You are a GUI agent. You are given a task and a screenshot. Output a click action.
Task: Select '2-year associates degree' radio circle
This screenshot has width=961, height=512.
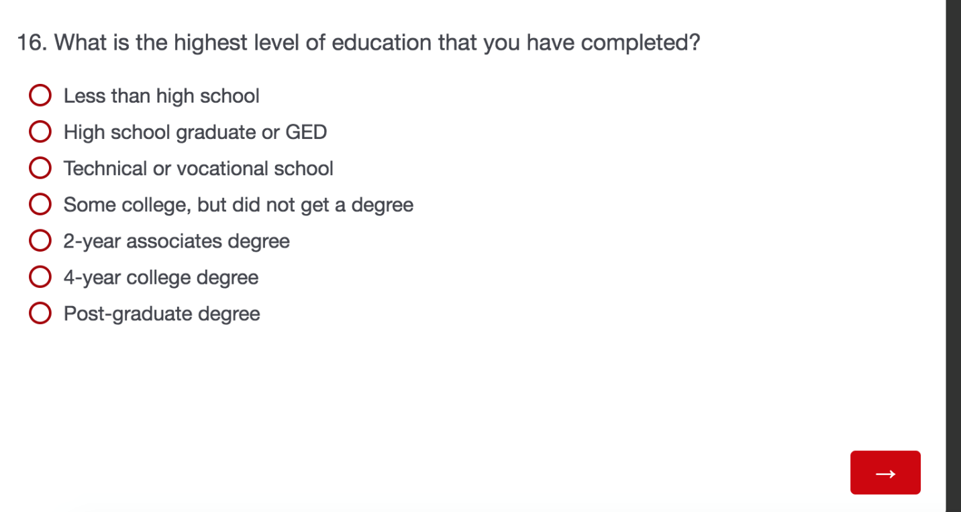click(40, 241)
